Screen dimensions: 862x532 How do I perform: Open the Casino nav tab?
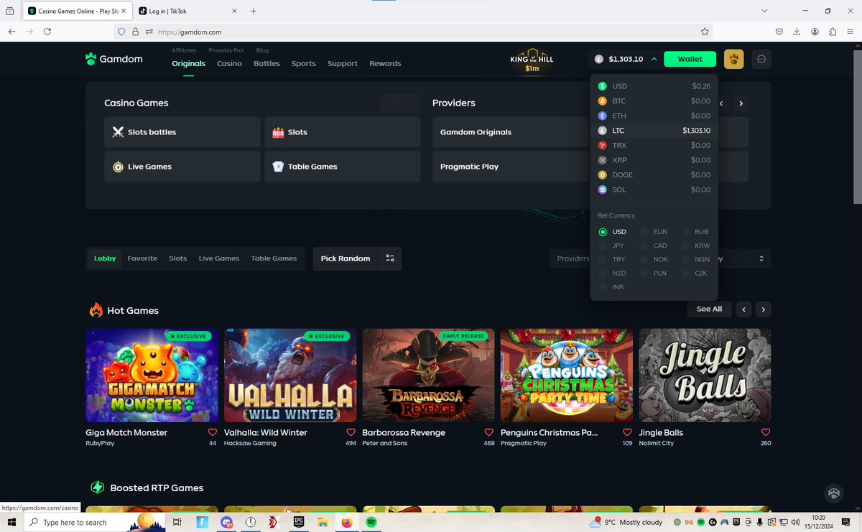(229, 63)
